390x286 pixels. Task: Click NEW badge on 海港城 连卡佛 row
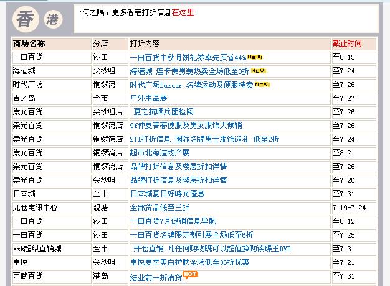click(259, 71)
